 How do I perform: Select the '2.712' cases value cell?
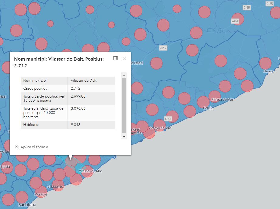tap(92, 88)
